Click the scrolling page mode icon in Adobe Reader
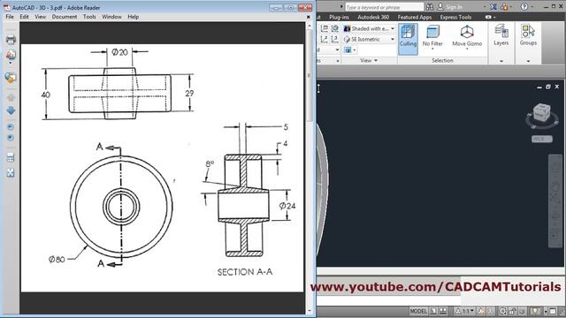Viewport: 566px width, 318px height. click(11, 157)
